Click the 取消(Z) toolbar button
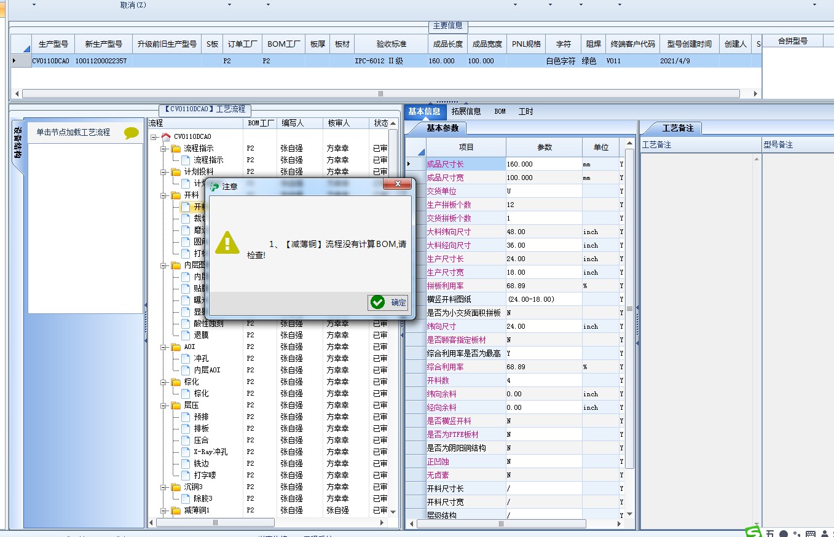The height and width of the screenshot is (537, 834). point(133,4)
